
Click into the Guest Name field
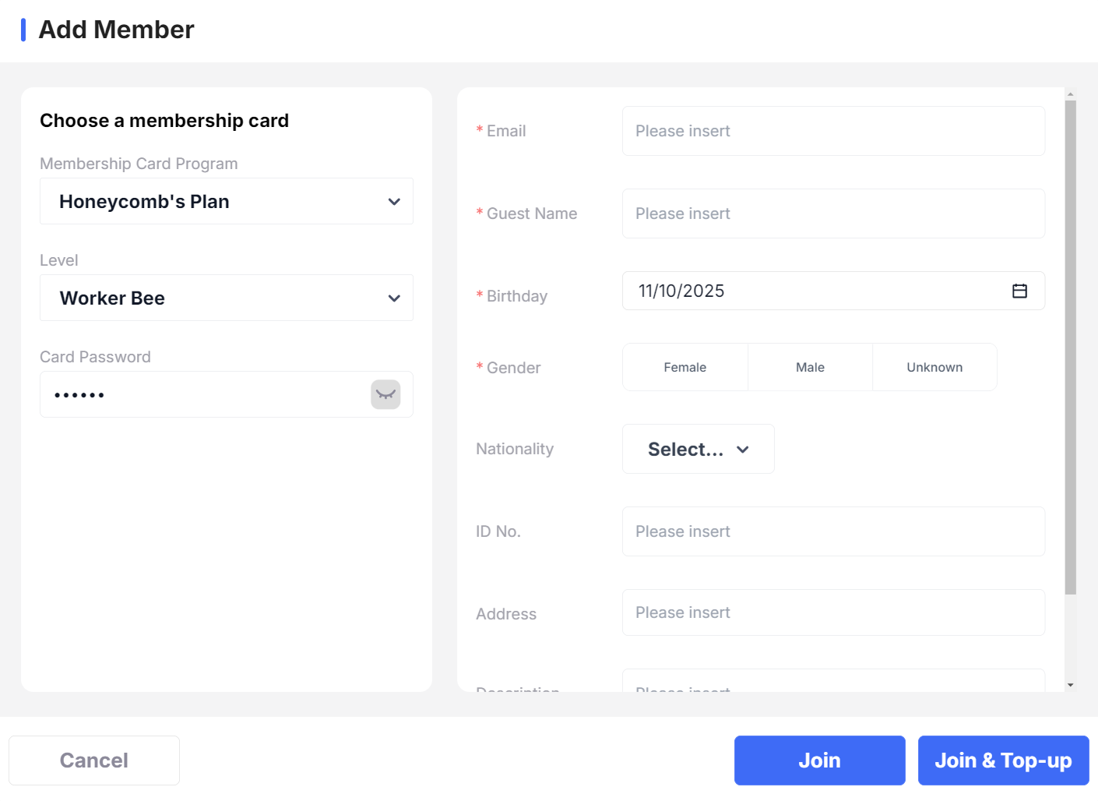833,213
